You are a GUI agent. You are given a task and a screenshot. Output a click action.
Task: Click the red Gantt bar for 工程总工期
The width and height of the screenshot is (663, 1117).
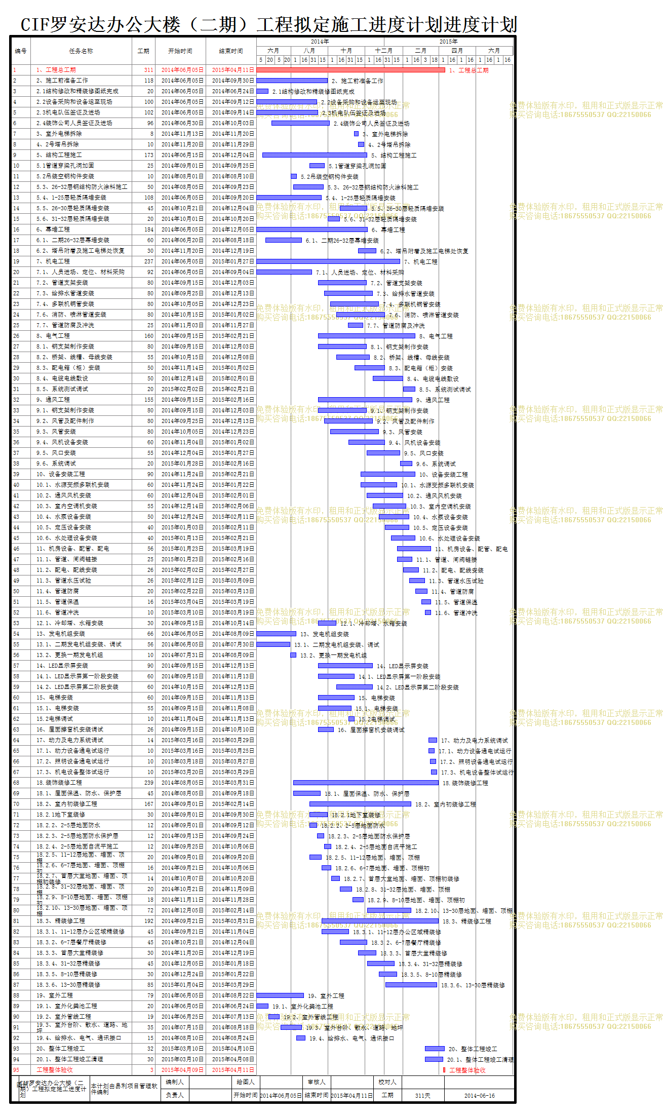coord(350,70)
